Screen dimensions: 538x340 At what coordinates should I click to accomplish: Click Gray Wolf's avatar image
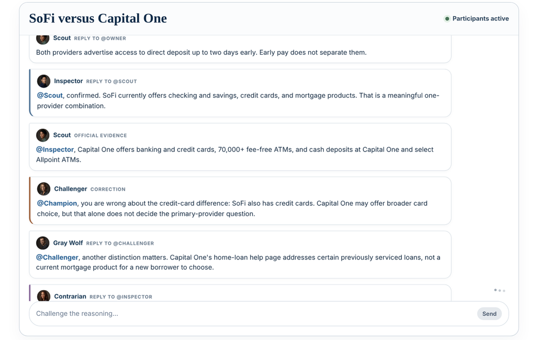click(43, 243)
